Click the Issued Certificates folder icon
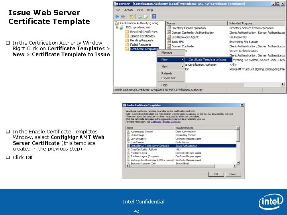 [x=127, y=36]
